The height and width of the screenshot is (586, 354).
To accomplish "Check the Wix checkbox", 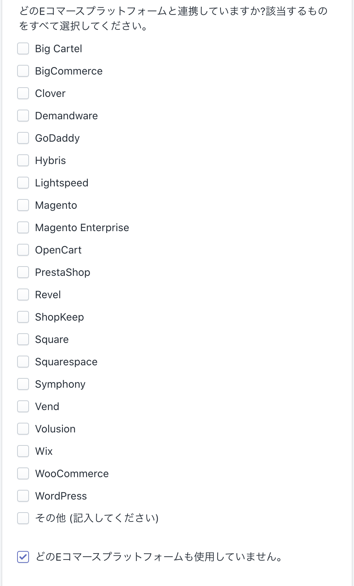I will (x=23, y=451).
